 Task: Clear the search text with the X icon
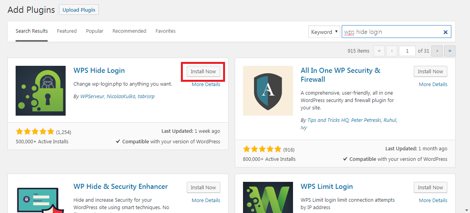coord(445,32)
